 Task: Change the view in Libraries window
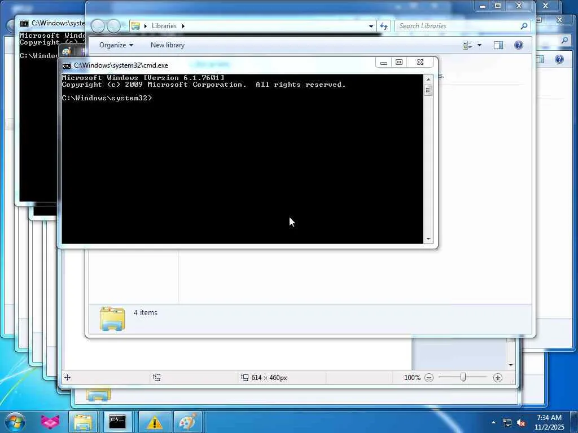pos(467,45)
